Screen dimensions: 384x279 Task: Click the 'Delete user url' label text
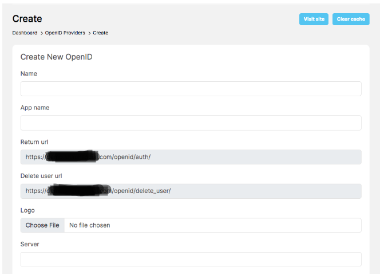coord(42,176)
